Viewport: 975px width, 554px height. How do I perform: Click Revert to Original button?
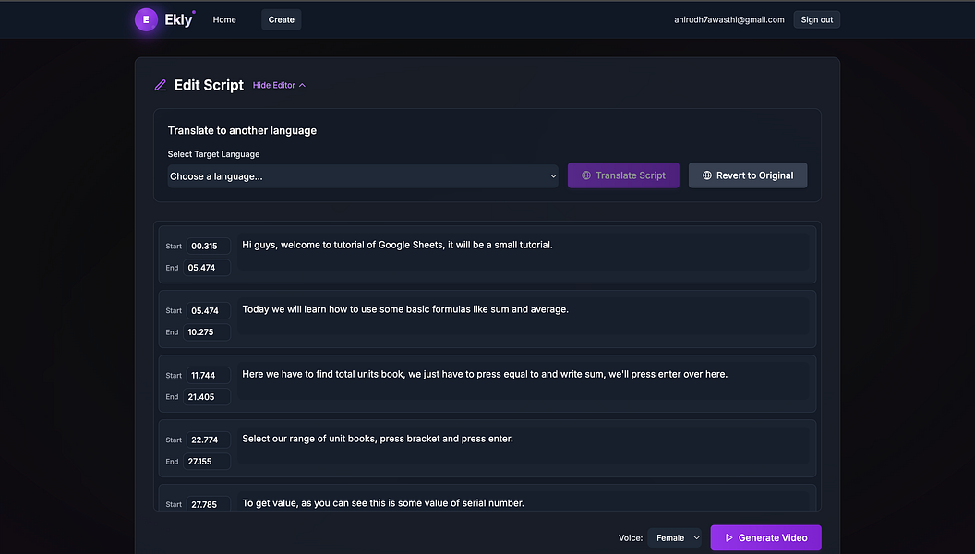click(x=748, y=175)
